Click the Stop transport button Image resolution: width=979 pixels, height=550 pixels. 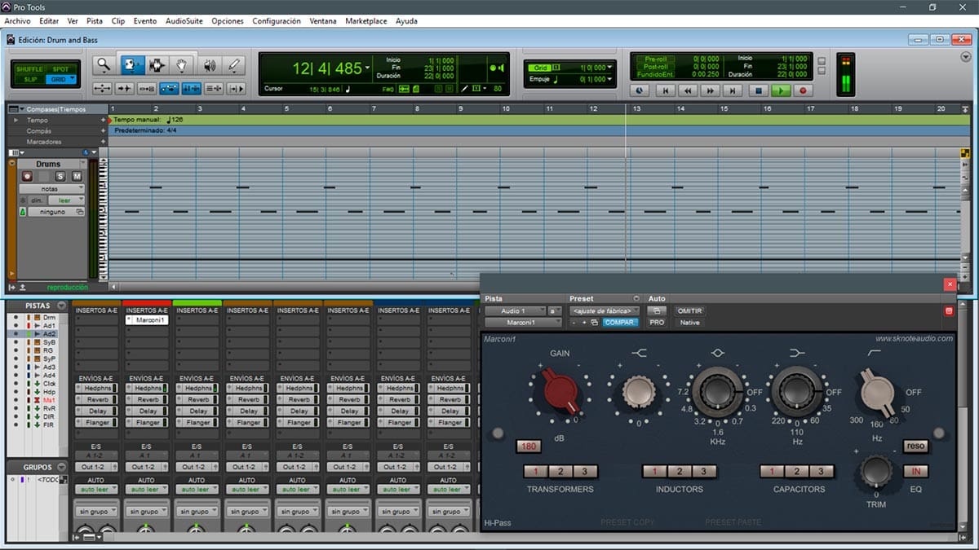pyautogui.click(x=758, y=91)
